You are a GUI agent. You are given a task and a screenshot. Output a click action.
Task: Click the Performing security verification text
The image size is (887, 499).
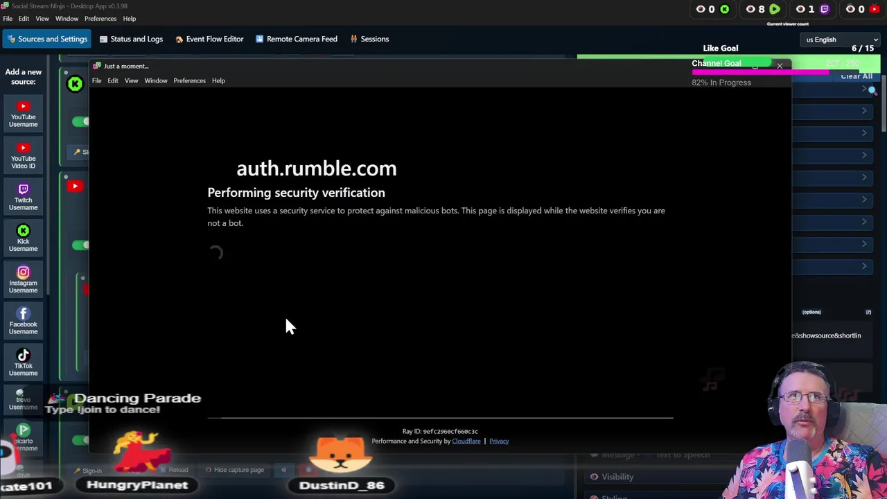[x=296, y=193]
